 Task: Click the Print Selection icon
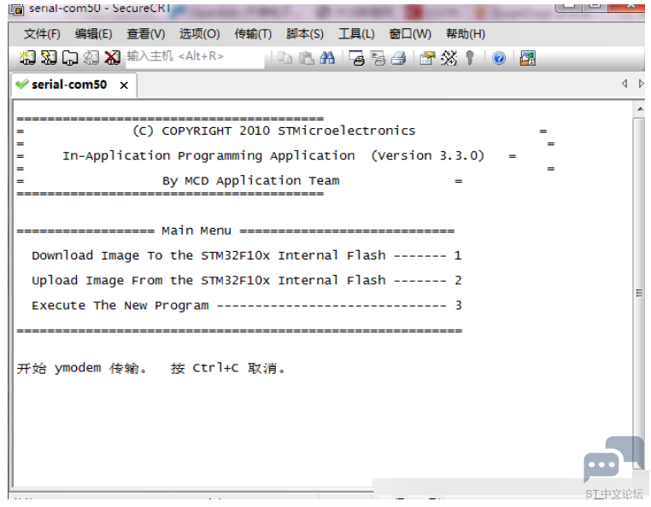(x=378, y=58)
